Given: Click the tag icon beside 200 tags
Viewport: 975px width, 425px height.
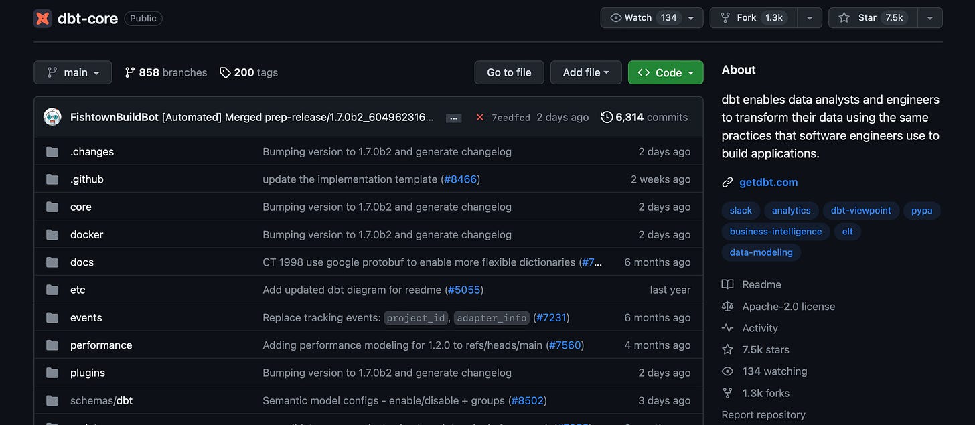Looking at the screenshot, I should tap(225, 72).
